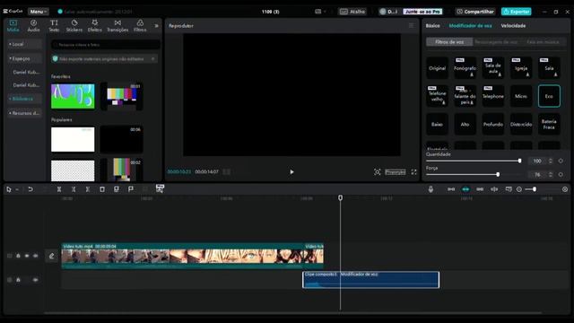The image size is (574, 323).
Task: Select the Filtros de voz sub-tab
Action: tap(449, 42)
